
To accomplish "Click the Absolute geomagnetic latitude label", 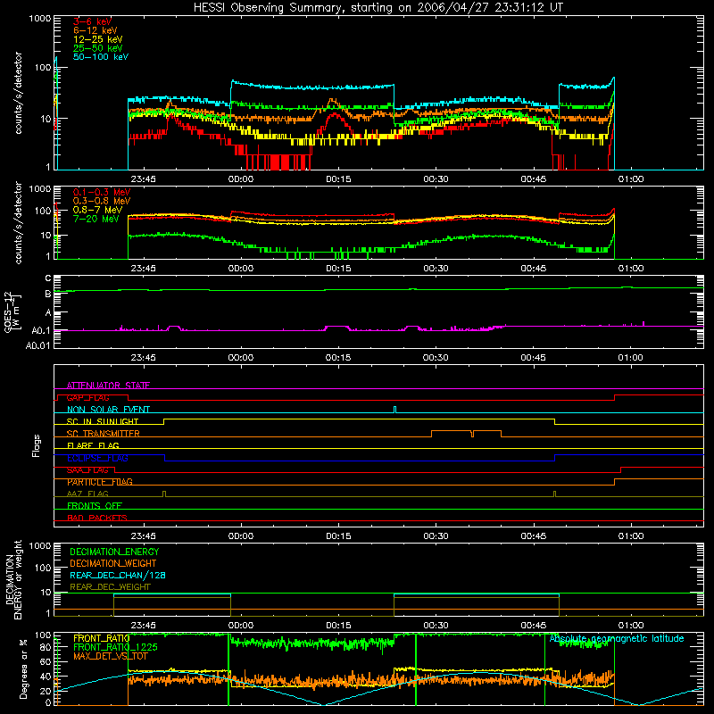I will (617, 639).
